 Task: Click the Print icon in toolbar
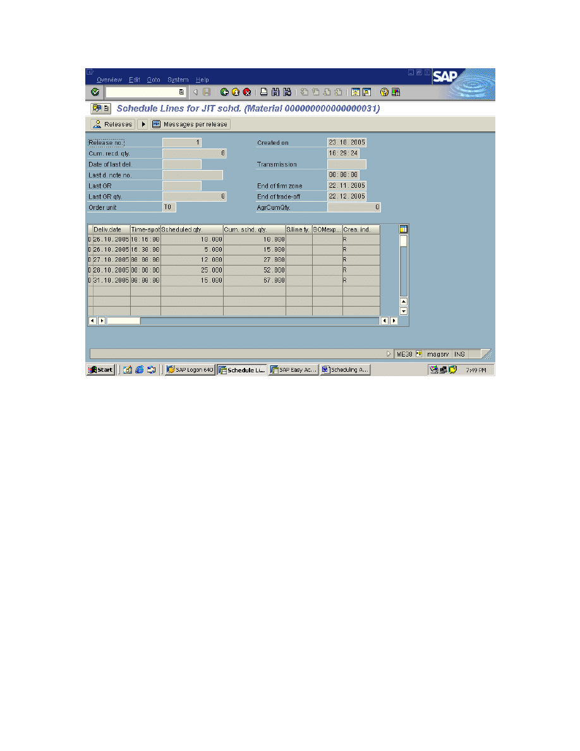[x=264, y=92]
